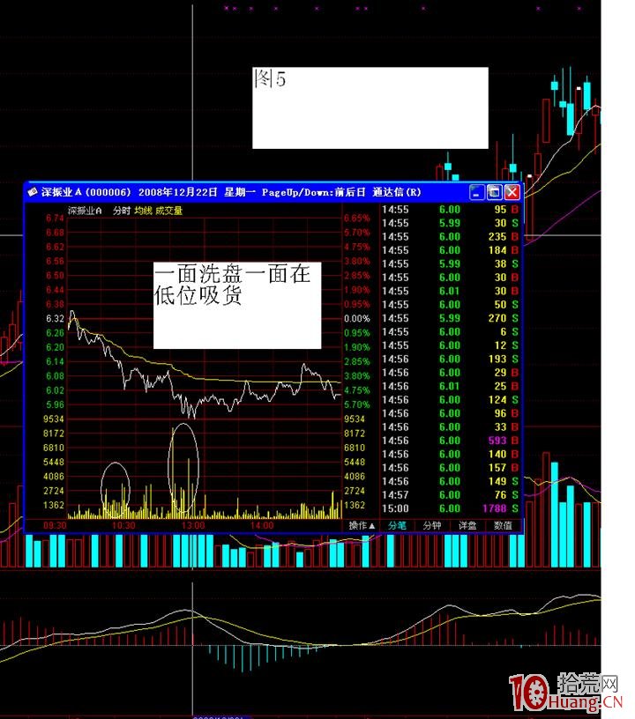
Task: Minimize the 深振业A intraday window
Action: 477,192
